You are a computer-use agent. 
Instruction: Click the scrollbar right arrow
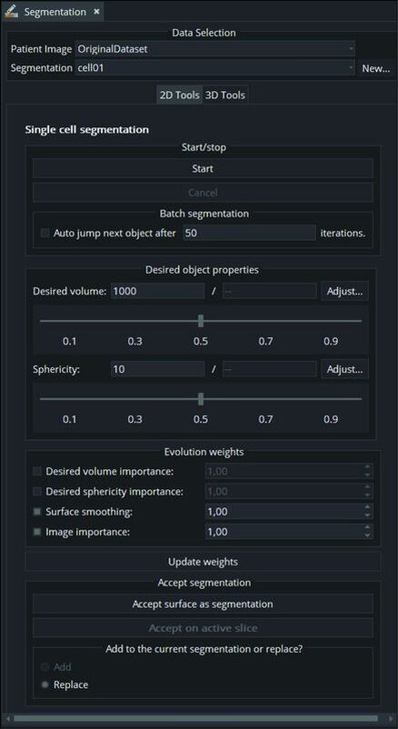(390, 718)
